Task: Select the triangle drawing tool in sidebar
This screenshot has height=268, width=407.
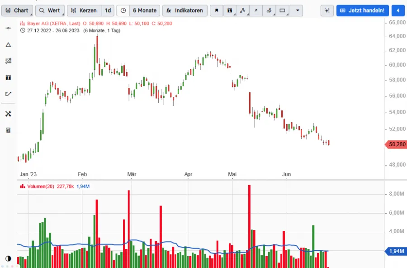Action: (8, 44)
